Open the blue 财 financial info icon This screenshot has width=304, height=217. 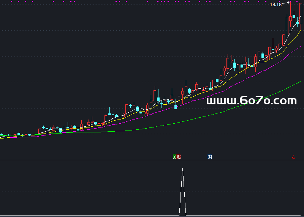209,157
